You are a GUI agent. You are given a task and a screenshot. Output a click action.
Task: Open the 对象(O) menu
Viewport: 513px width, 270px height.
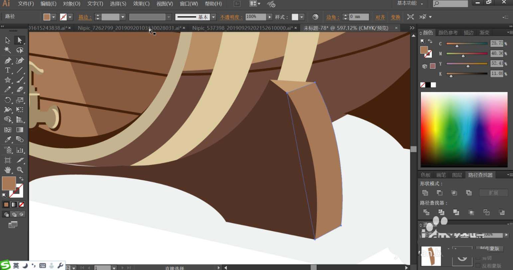pyautogui.click(x=71, y=4)
